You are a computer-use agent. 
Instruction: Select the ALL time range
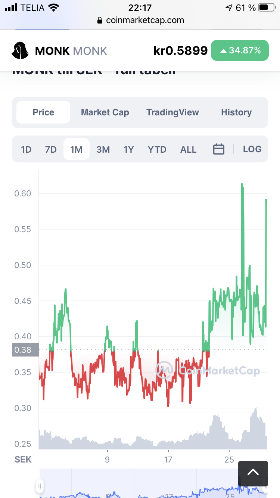point(188,149)
